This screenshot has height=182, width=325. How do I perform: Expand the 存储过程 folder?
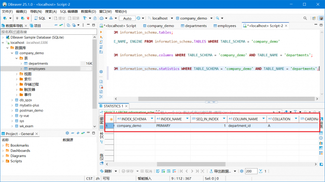(17, 84)
